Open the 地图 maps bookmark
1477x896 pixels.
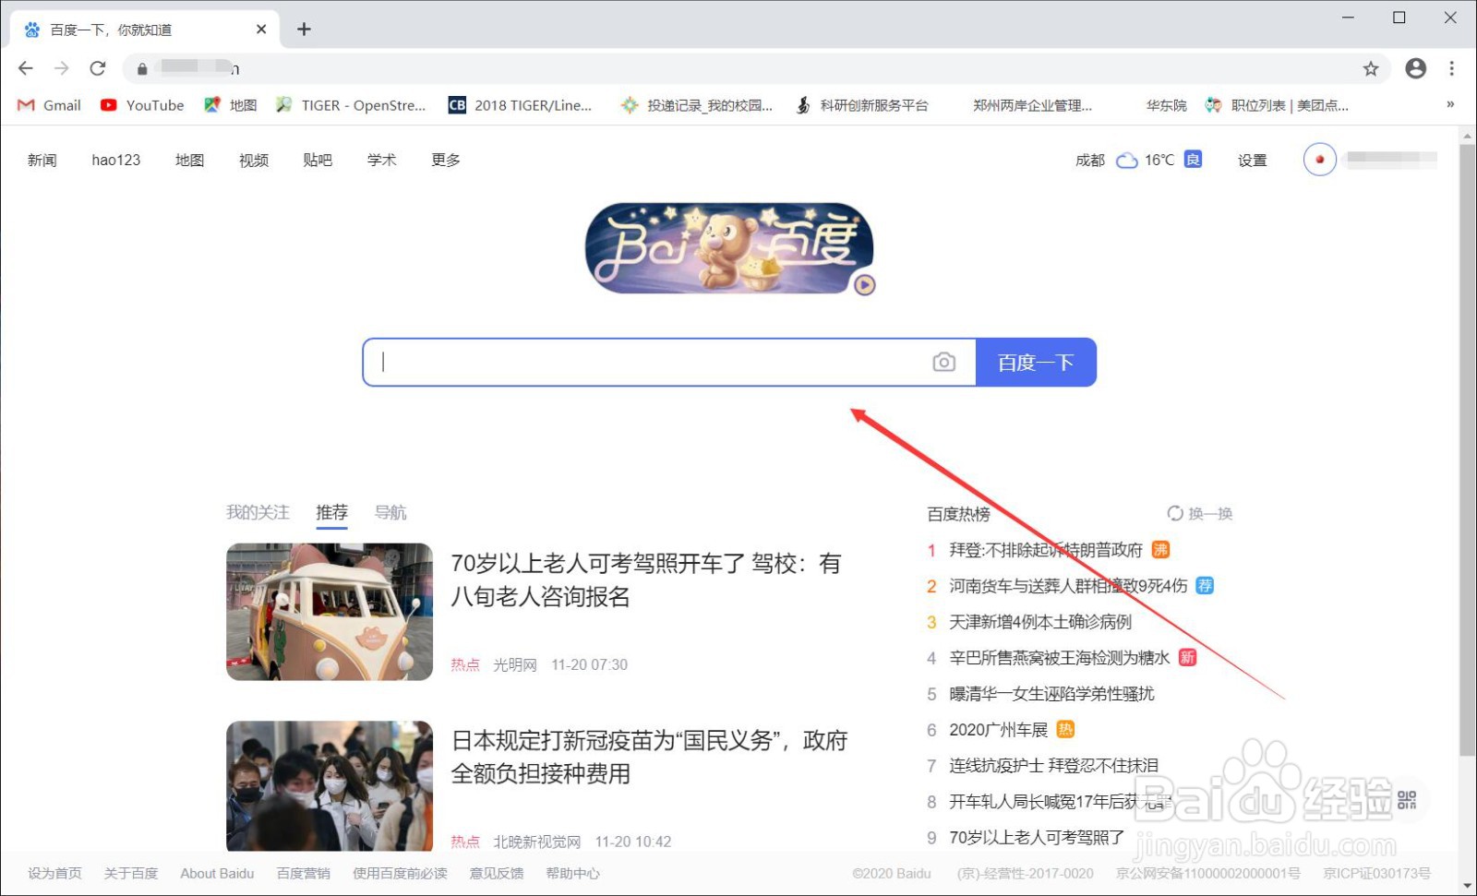pyautogui.click(x=231, y=105)
